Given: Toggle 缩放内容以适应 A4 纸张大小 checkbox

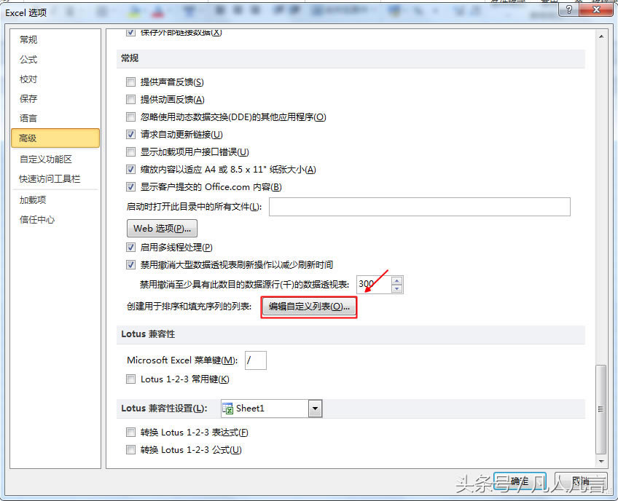Looking at the screenshot, I should pyautogui.click(x=130, y=170).
